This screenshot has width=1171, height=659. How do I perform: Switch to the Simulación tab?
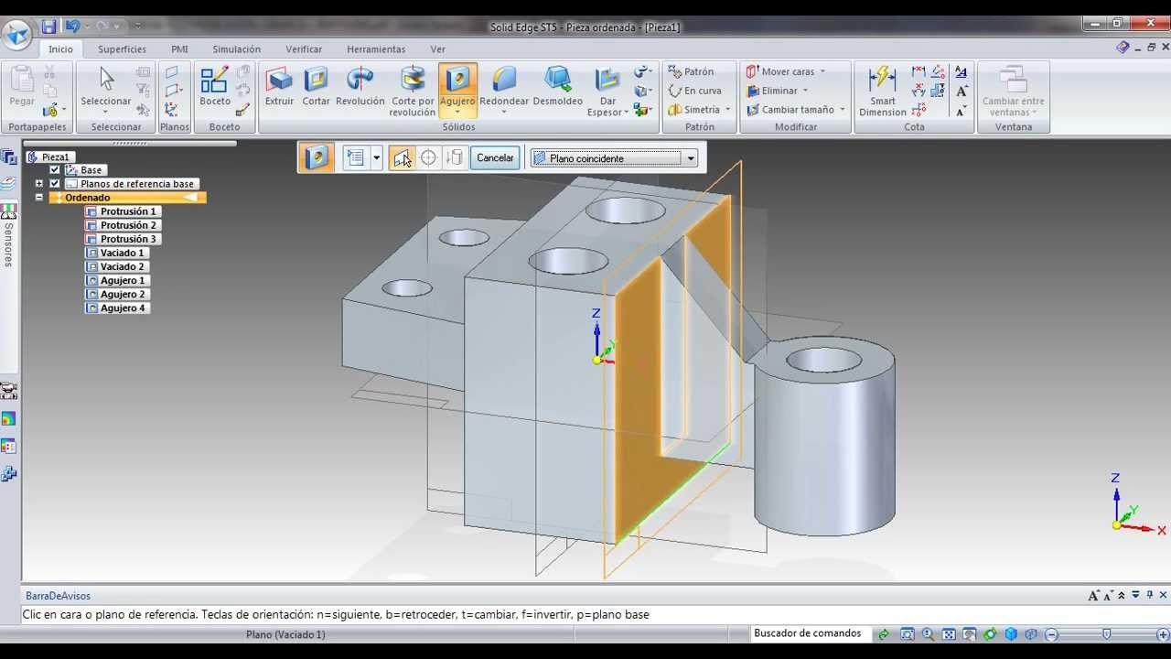[236, 49]
